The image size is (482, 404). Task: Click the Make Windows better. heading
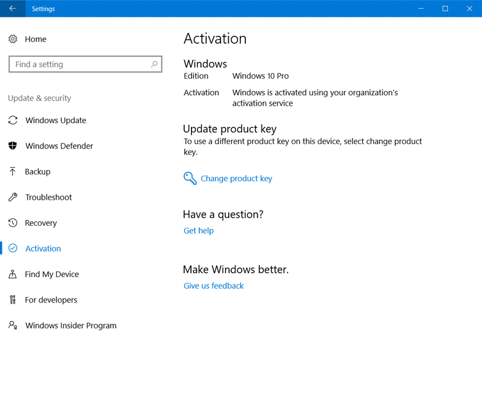click(x=236, y=270)
